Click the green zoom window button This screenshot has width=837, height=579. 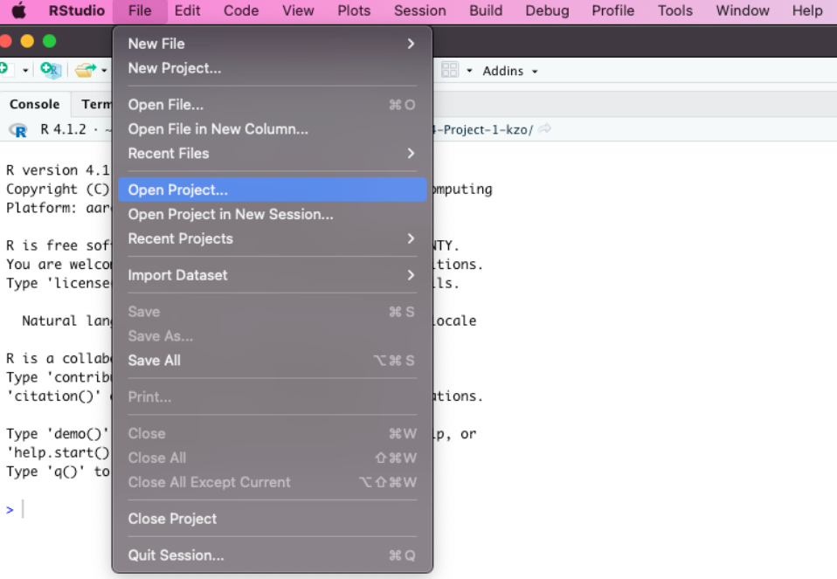tap(49, 41)
